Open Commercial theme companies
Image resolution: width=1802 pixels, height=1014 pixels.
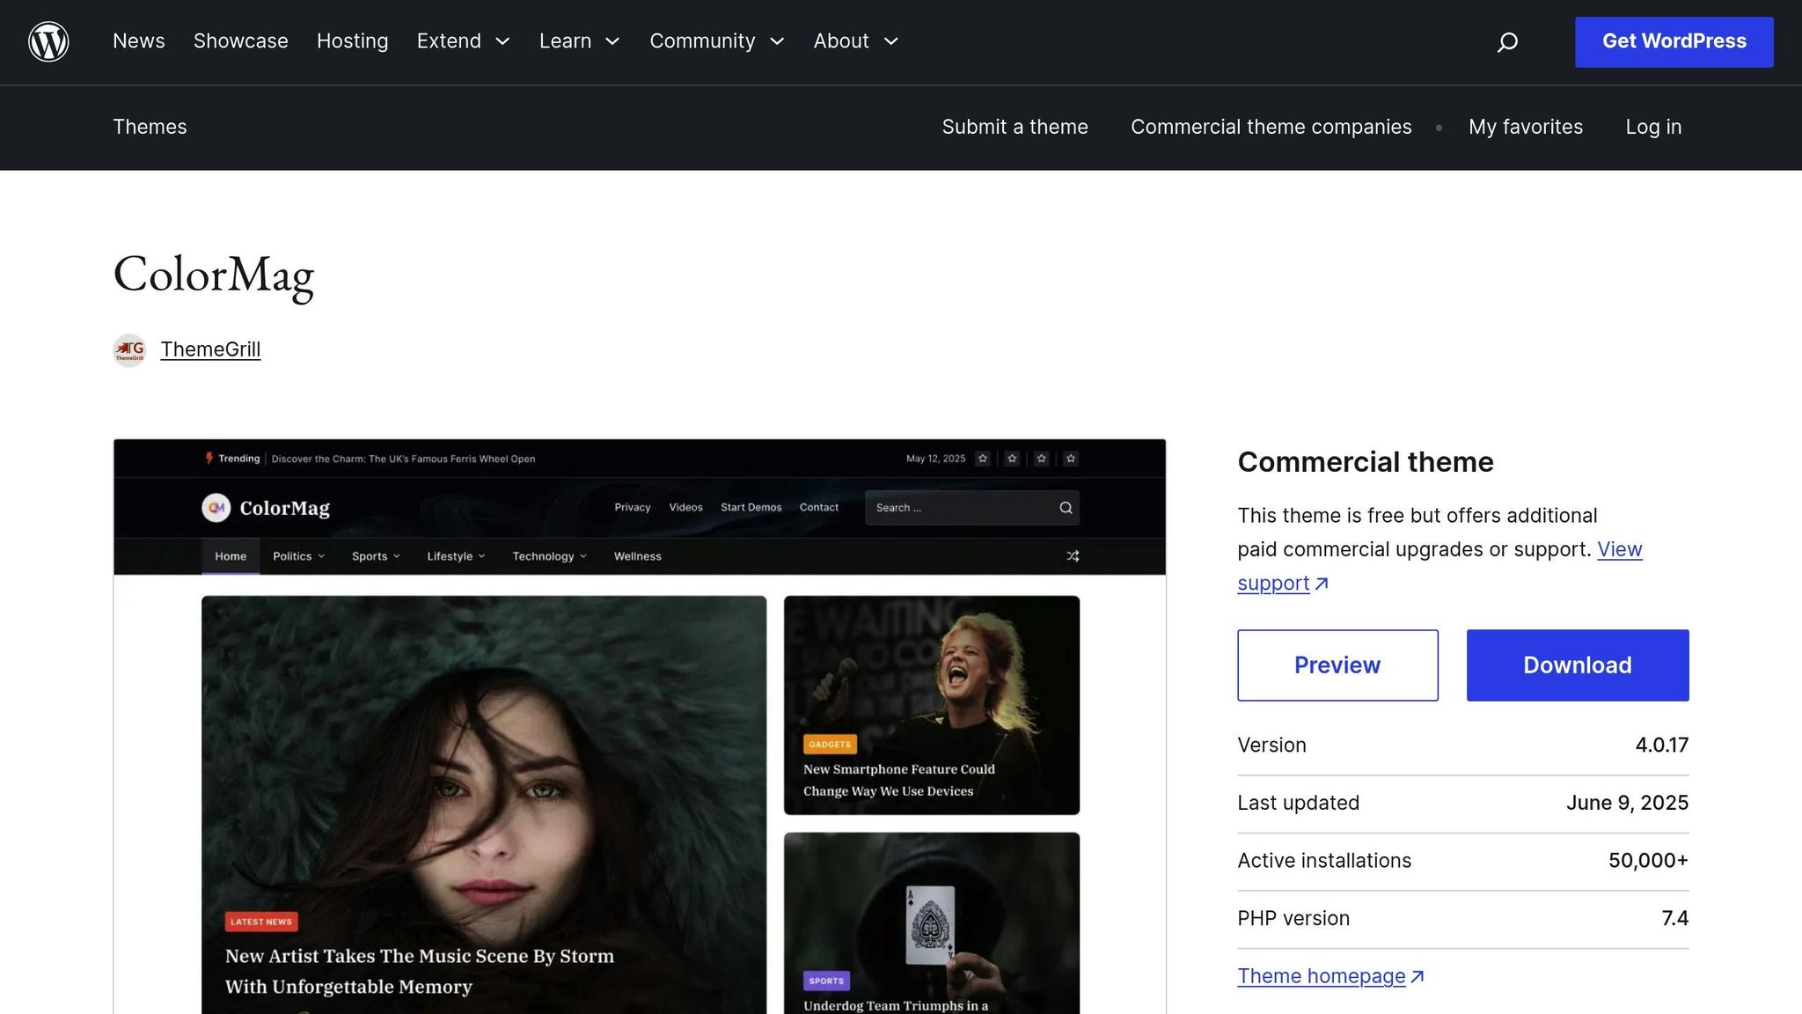click(1271, 127)
